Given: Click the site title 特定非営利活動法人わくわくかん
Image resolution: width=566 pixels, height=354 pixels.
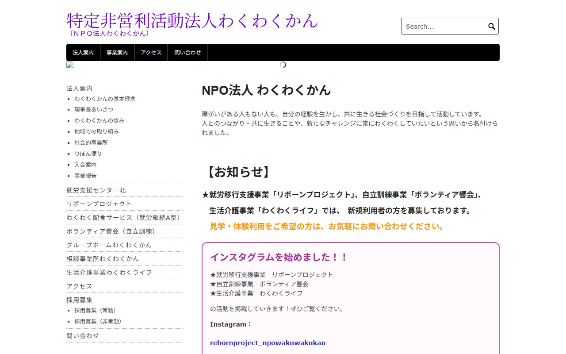Looking at the screenshot, I should [192, 20].
